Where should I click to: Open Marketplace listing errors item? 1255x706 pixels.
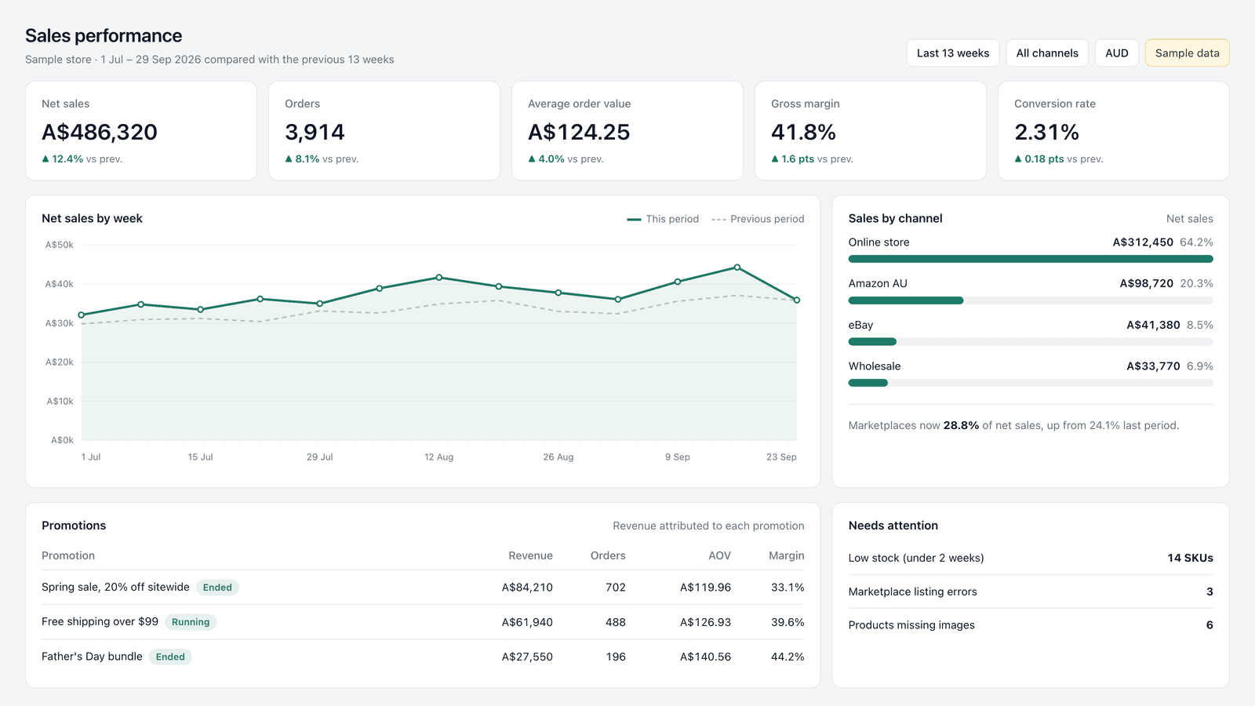tap(1031, 591)
